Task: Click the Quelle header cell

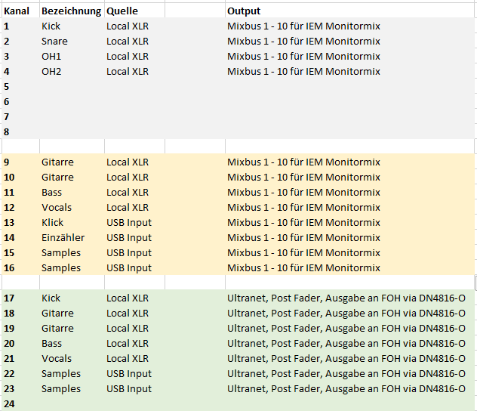Action: coord(122,11)
